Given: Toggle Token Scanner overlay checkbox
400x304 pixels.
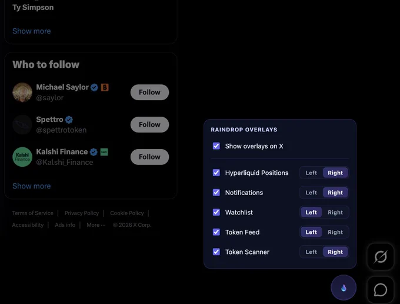Looking at the screenshot, I should pyautogui.click(x=216, y=252).
